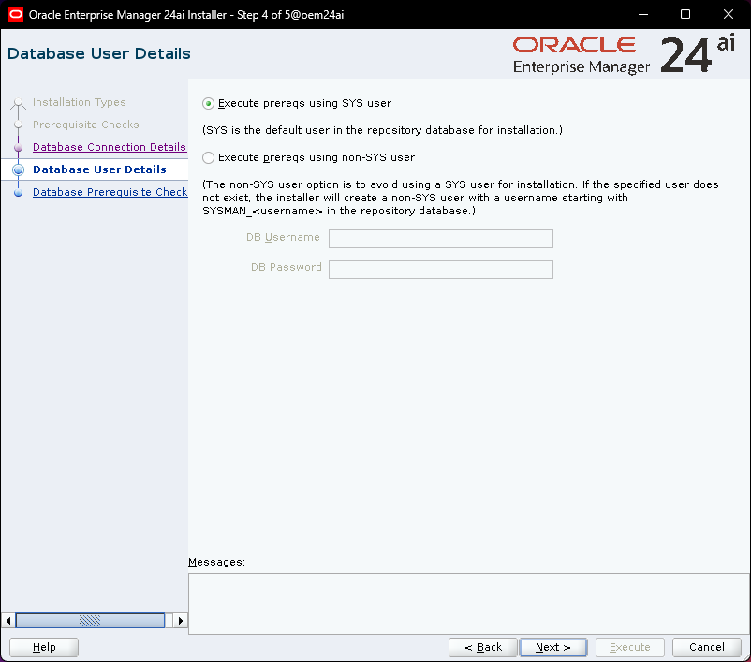Open Database Prerequisite Check step link
Screen dimensions: 751x662
coord(110,192)
